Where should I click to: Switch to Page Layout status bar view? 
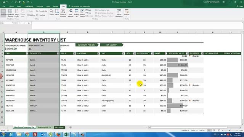[x=214, y=131]
